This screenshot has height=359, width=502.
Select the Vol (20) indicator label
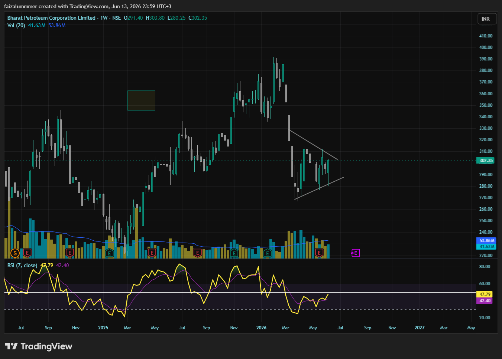tap(16, 25)
